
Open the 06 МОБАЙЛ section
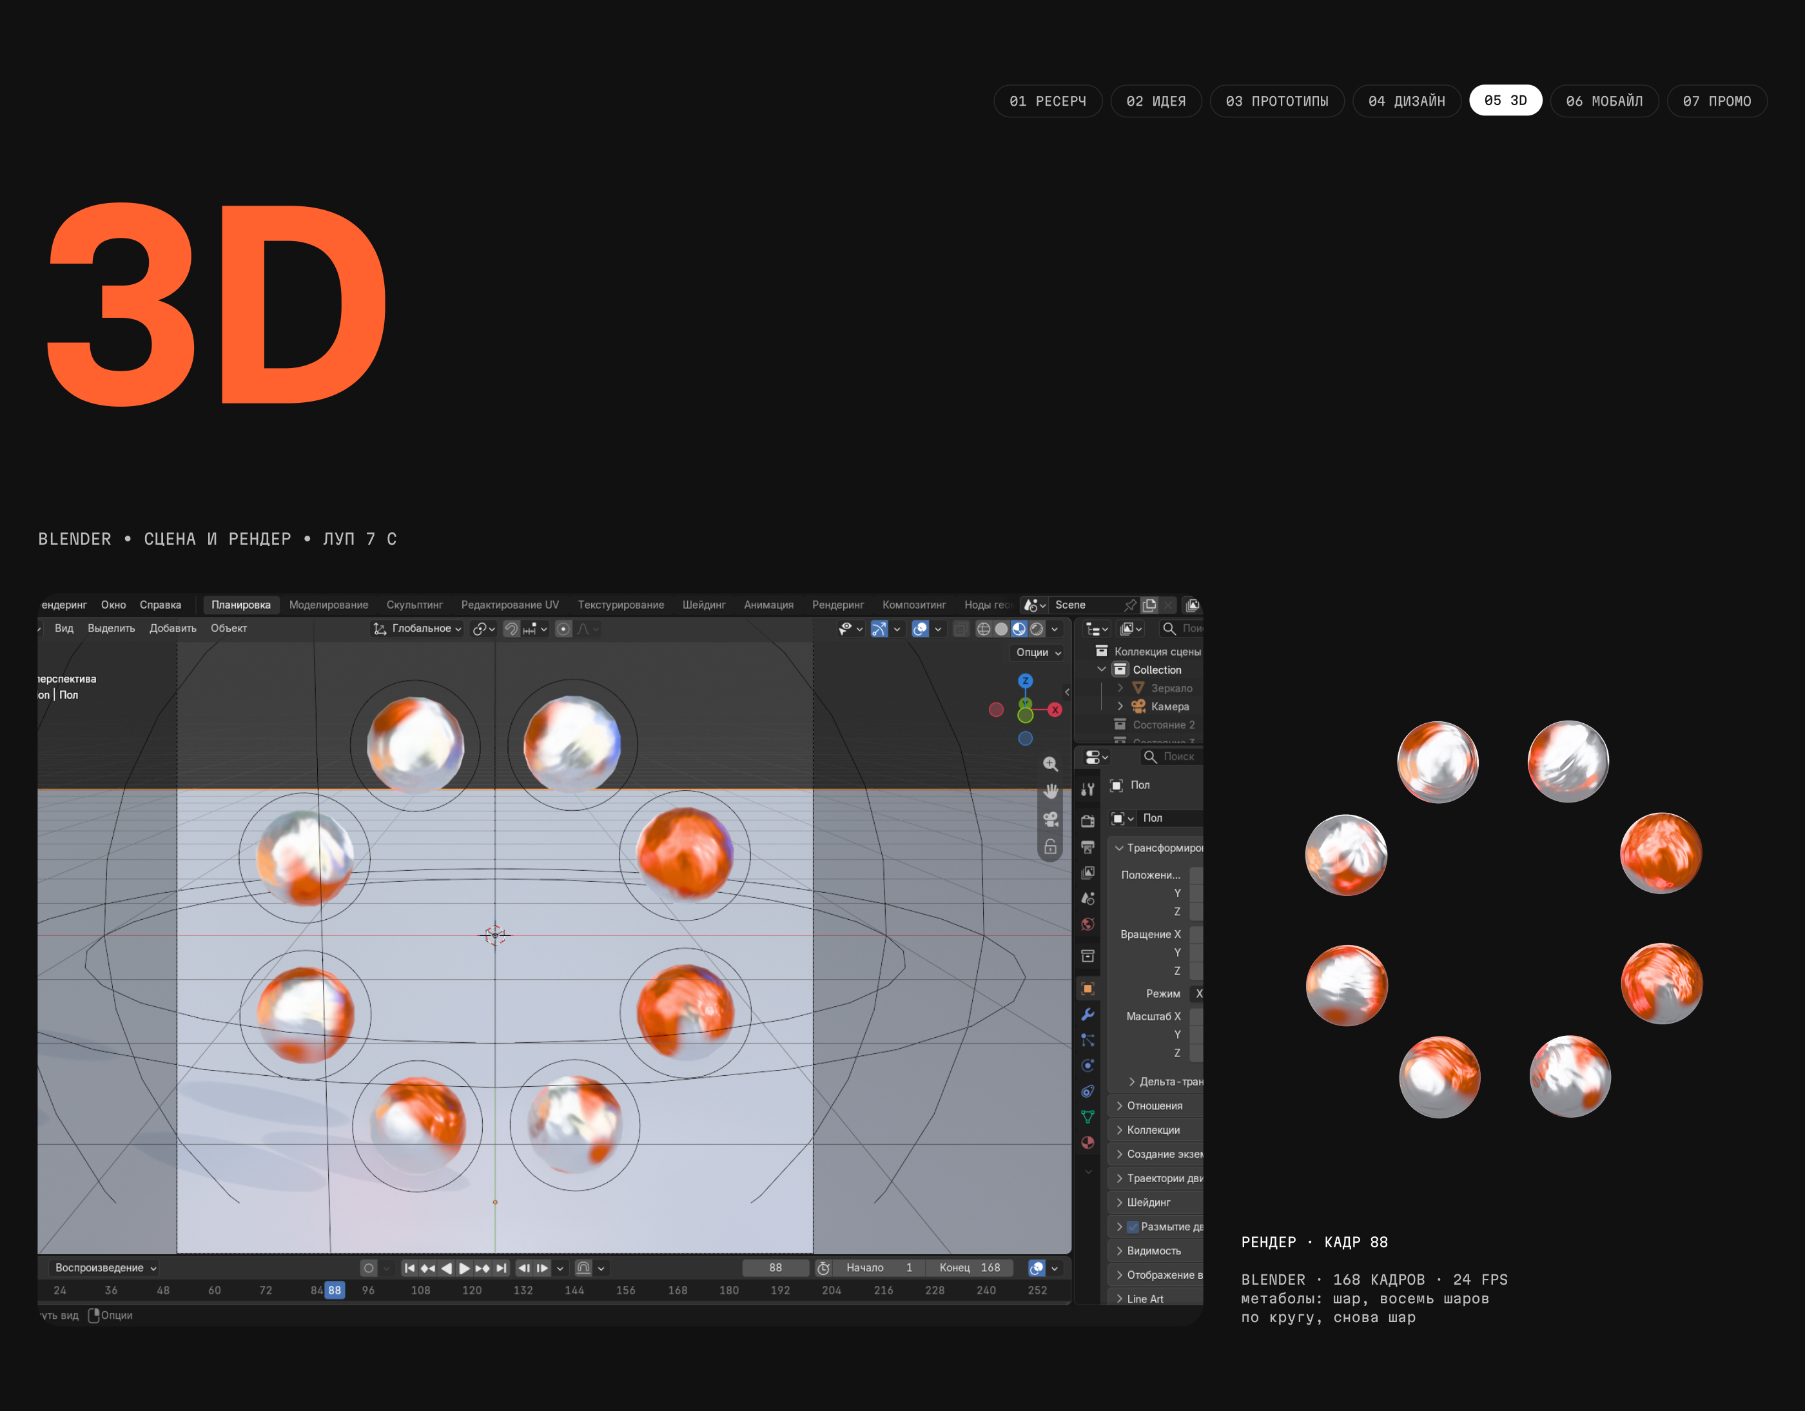1604,101
